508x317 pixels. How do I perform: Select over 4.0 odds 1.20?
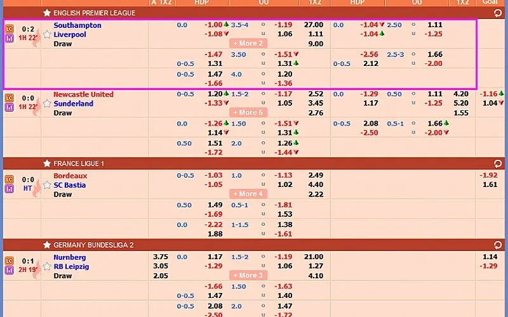(x=284, y=74)
